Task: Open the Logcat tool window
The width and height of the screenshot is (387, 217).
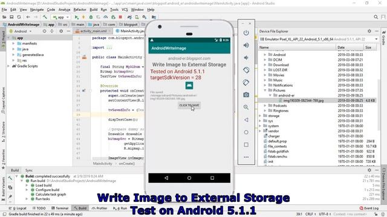Action: point(18,208)
